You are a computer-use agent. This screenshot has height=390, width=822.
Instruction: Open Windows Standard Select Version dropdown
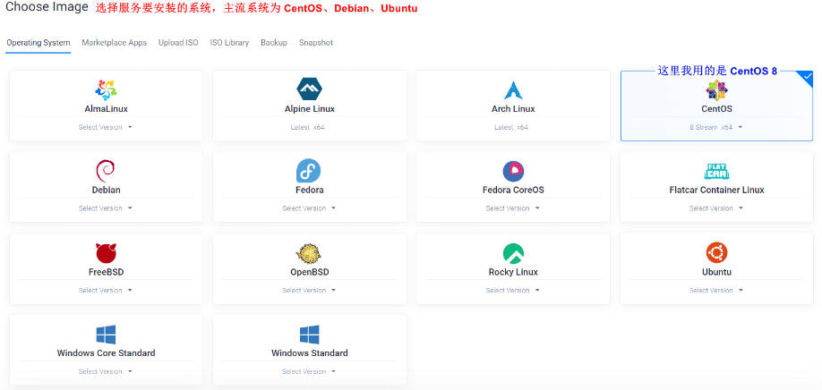point(309,372)
